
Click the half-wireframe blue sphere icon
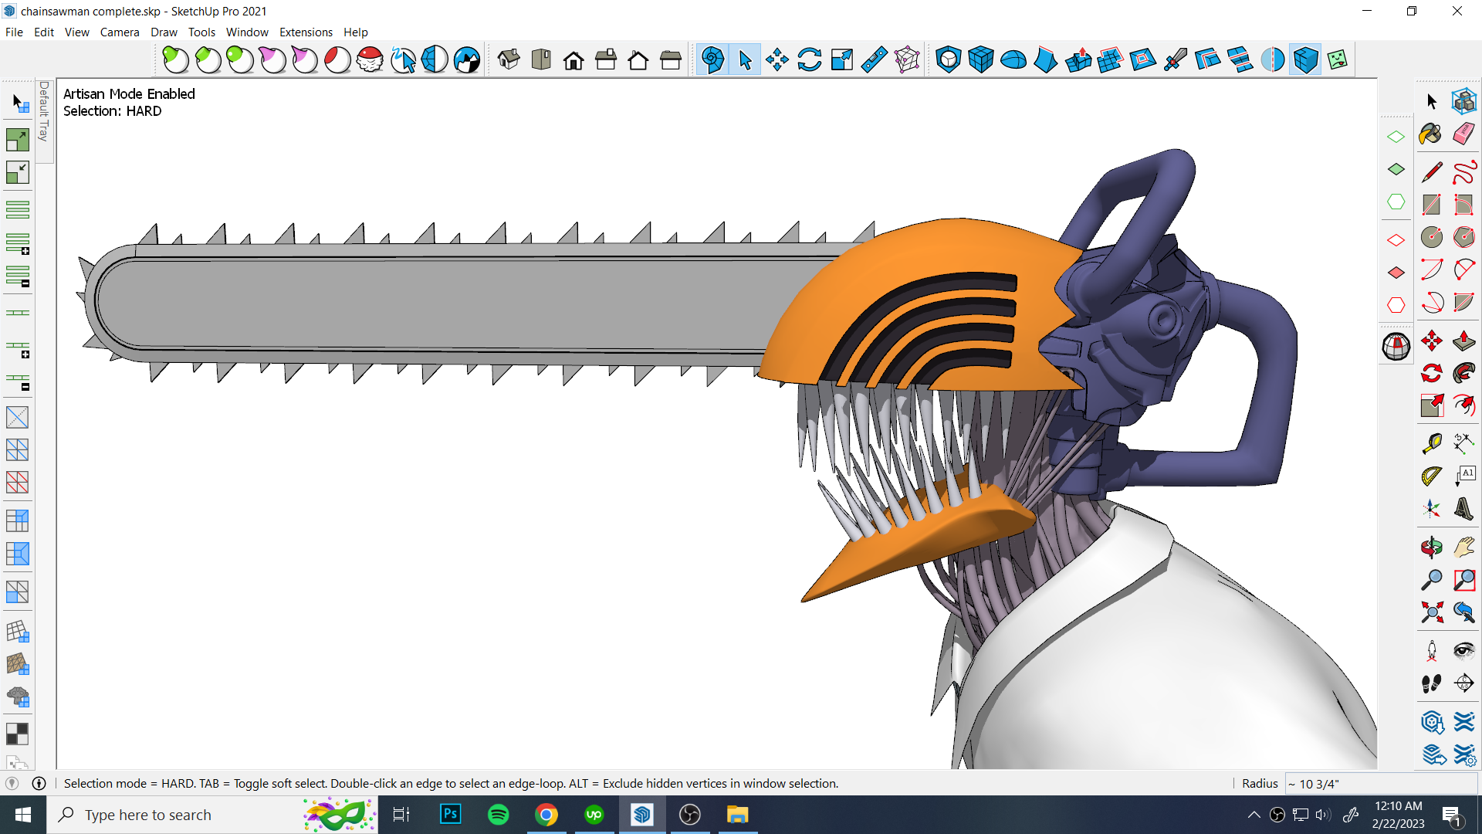435,59
